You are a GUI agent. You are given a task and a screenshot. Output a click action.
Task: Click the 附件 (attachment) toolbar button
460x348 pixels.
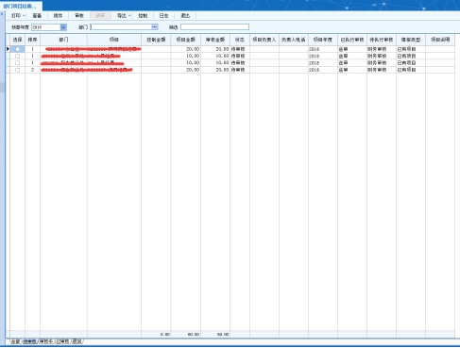pos(58,16)
